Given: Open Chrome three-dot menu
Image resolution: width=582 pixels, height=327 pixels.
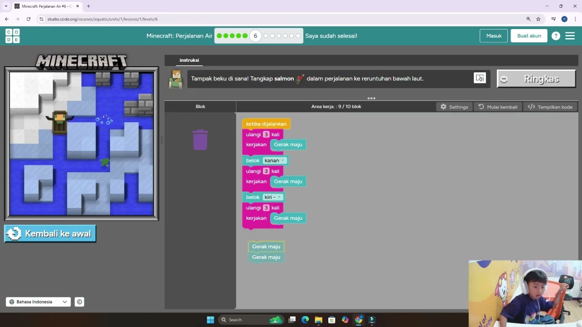Looking at the screenshot, I should coord(575,19).
